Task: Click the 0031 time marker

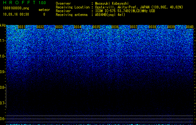Action: 22,27
